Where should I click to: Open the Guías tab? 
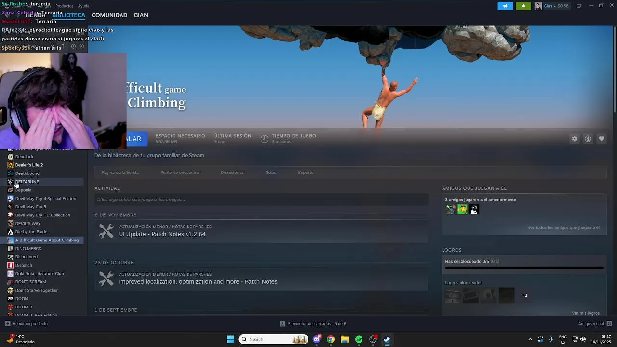coord(270,173)
